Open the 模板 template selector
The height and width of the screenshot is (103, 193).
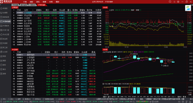(184, 97)
